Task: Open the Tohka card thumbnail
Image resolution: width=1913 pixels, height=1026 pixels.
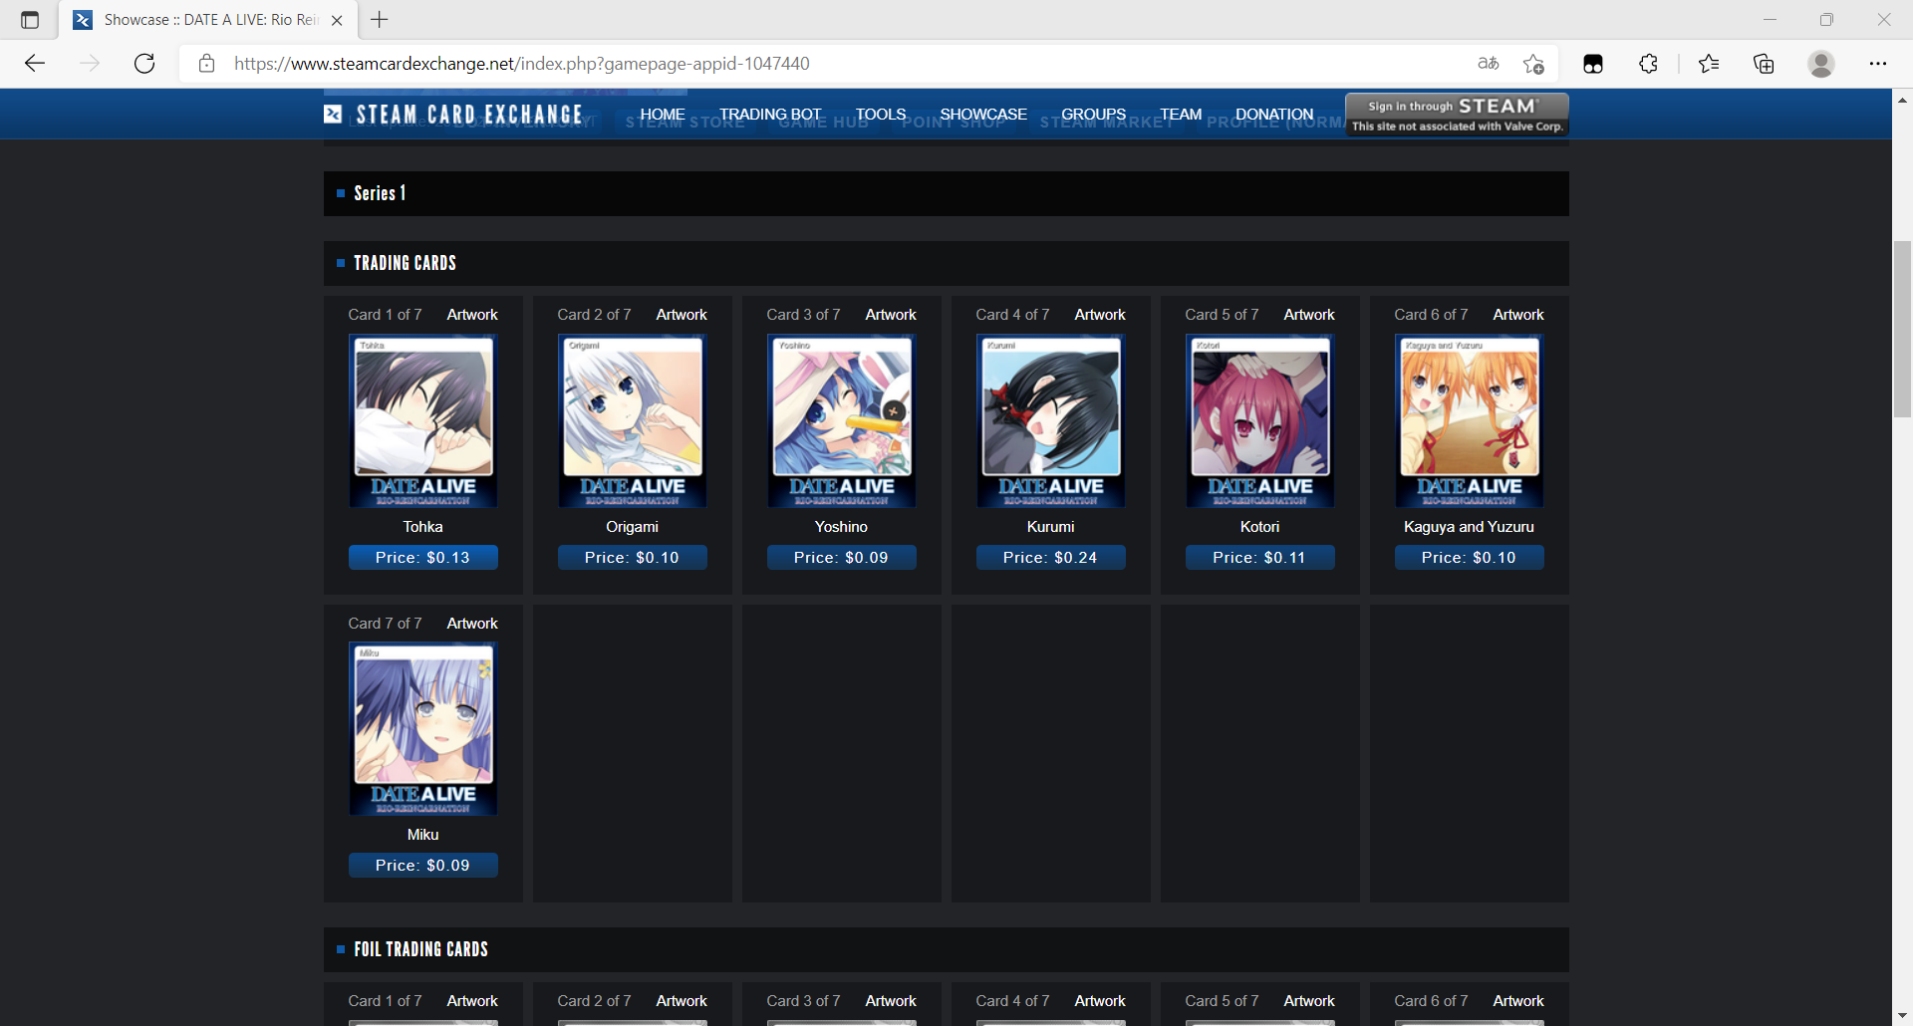Action: tap(423, 420)
